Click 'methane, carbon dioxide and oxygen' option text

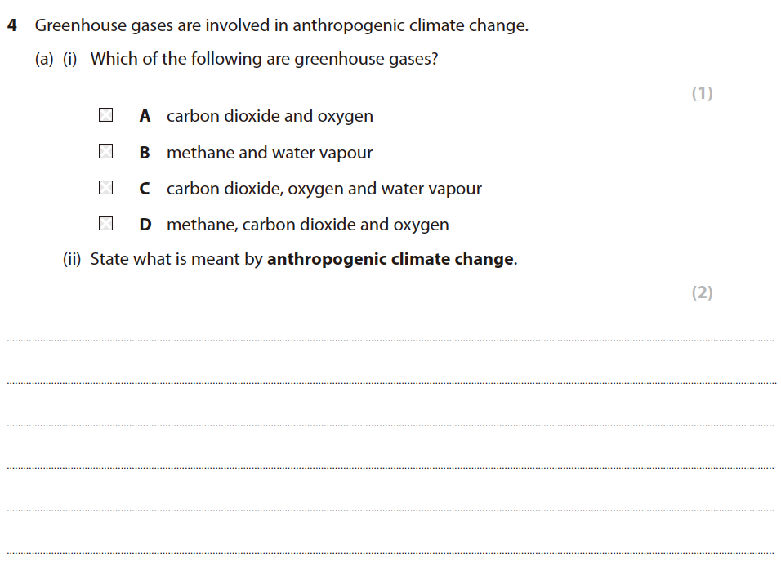coord(307,225)
